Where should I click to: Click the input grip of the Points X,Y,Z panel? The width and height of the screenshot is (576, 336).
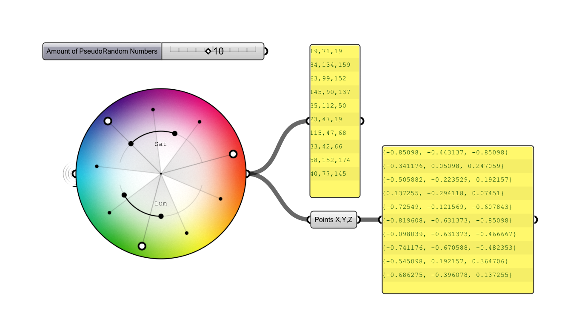tap(309, 220)
